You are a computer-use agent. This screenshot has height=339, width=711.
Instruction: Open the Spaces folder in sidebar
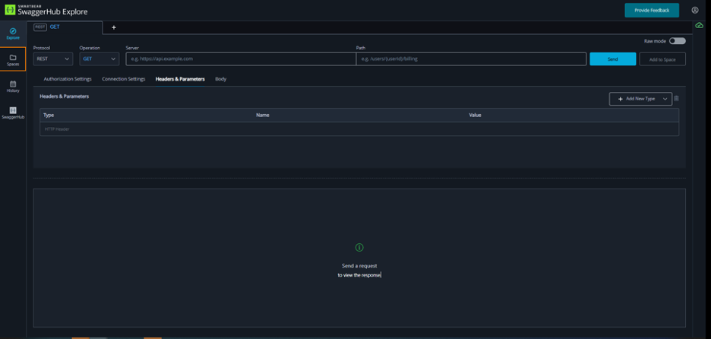pos(13,59)
